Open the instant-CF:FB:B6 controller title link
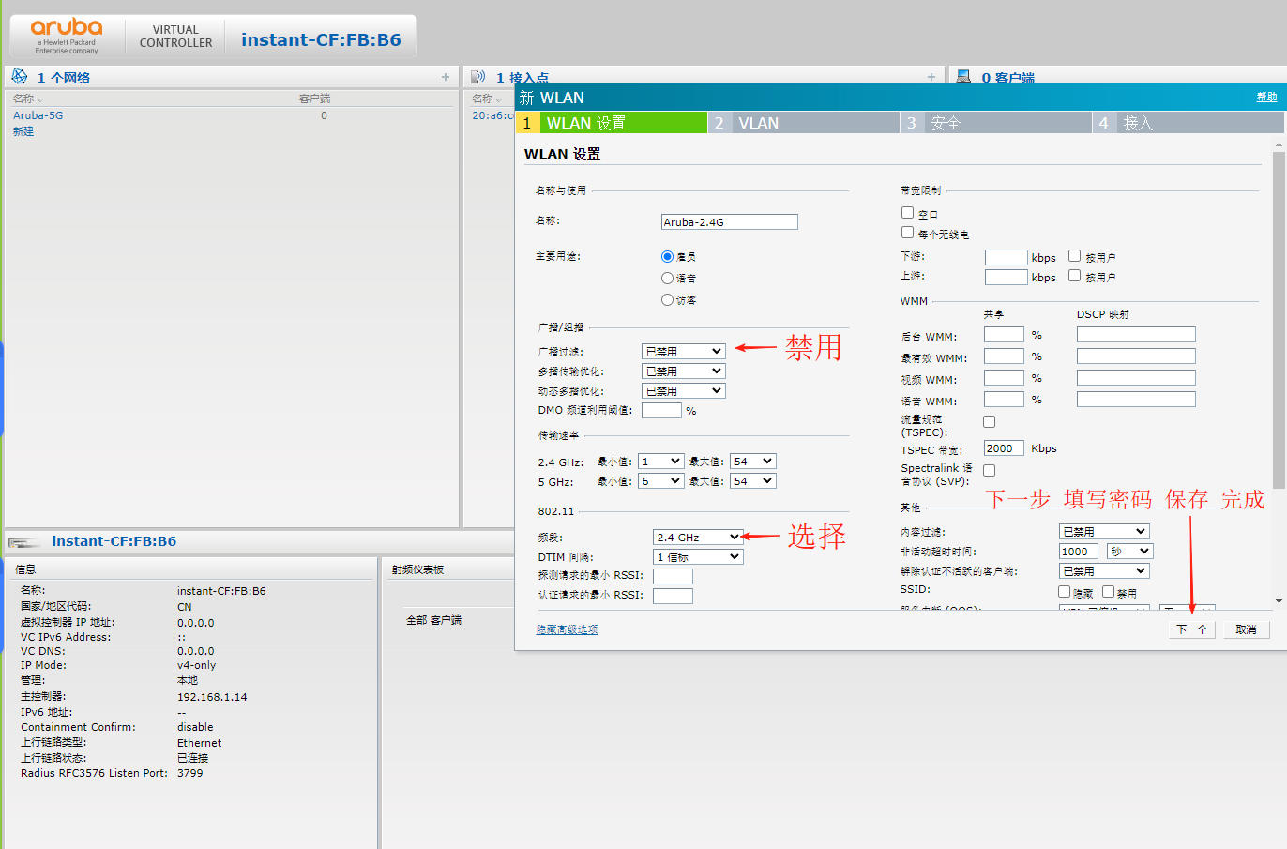 (x=321, y=39)
